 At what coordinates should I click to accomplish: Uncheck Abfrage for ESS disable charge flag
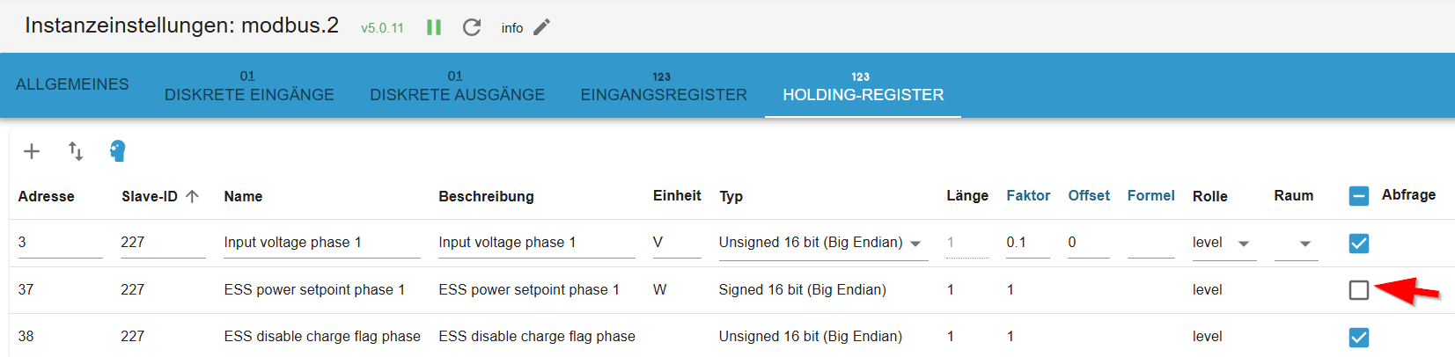(x=1359, y=337)
